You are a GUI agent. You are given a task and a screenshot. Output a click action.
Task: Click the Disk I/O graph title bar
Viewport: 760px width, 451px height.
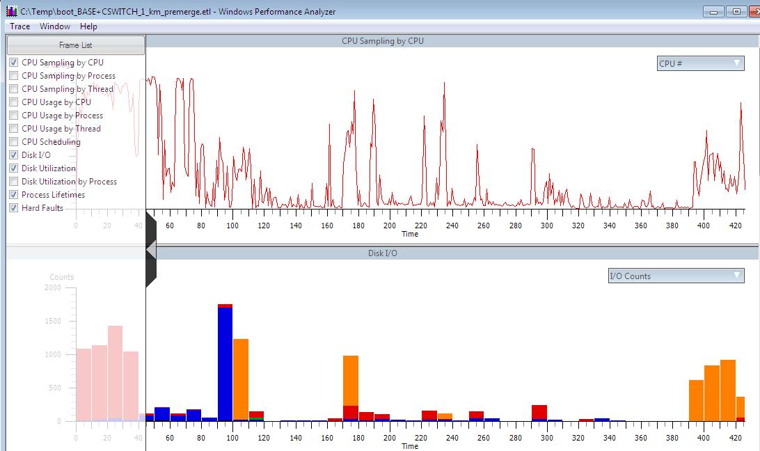tap(382, 253)
